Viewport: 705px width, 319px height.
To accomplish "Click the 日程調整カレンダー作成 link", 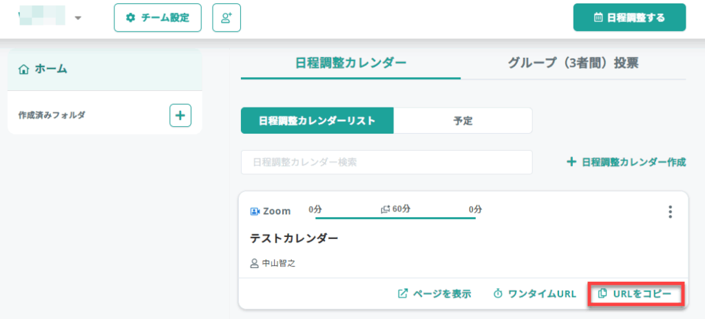I will point(626,162).
